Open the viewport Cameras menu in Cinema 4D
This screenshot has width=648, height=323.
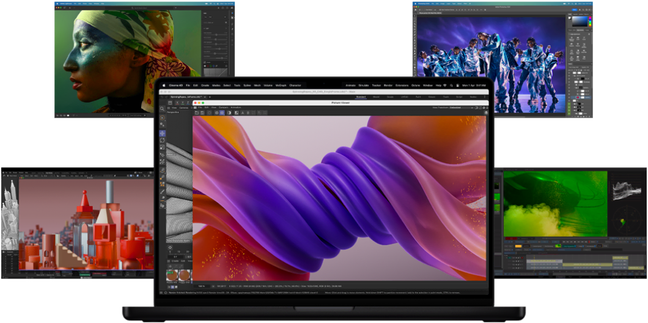pos(183,107)
